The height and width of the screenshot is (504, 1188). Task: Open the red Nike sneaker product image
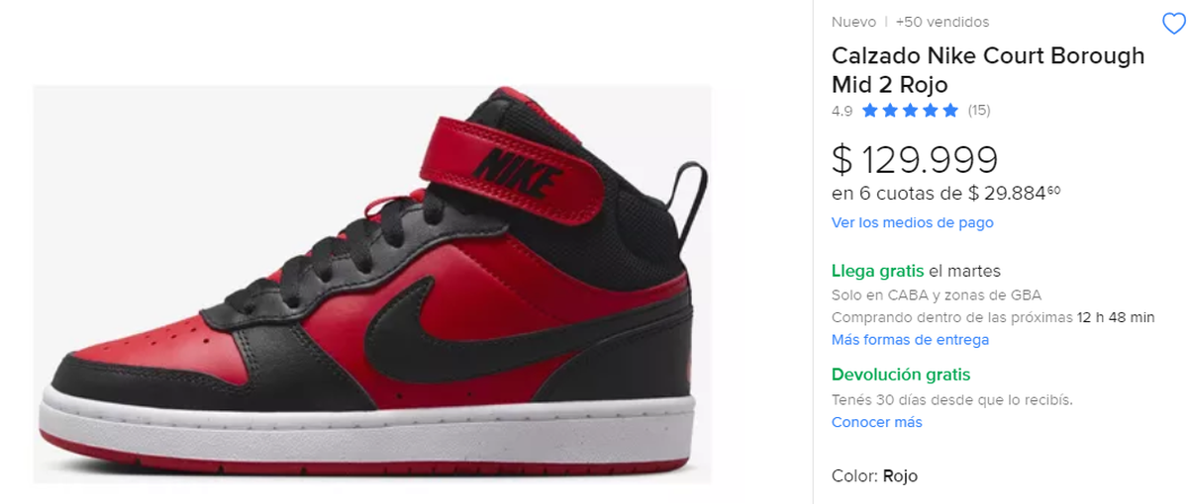pyautogui.click(x=372, y=285)
